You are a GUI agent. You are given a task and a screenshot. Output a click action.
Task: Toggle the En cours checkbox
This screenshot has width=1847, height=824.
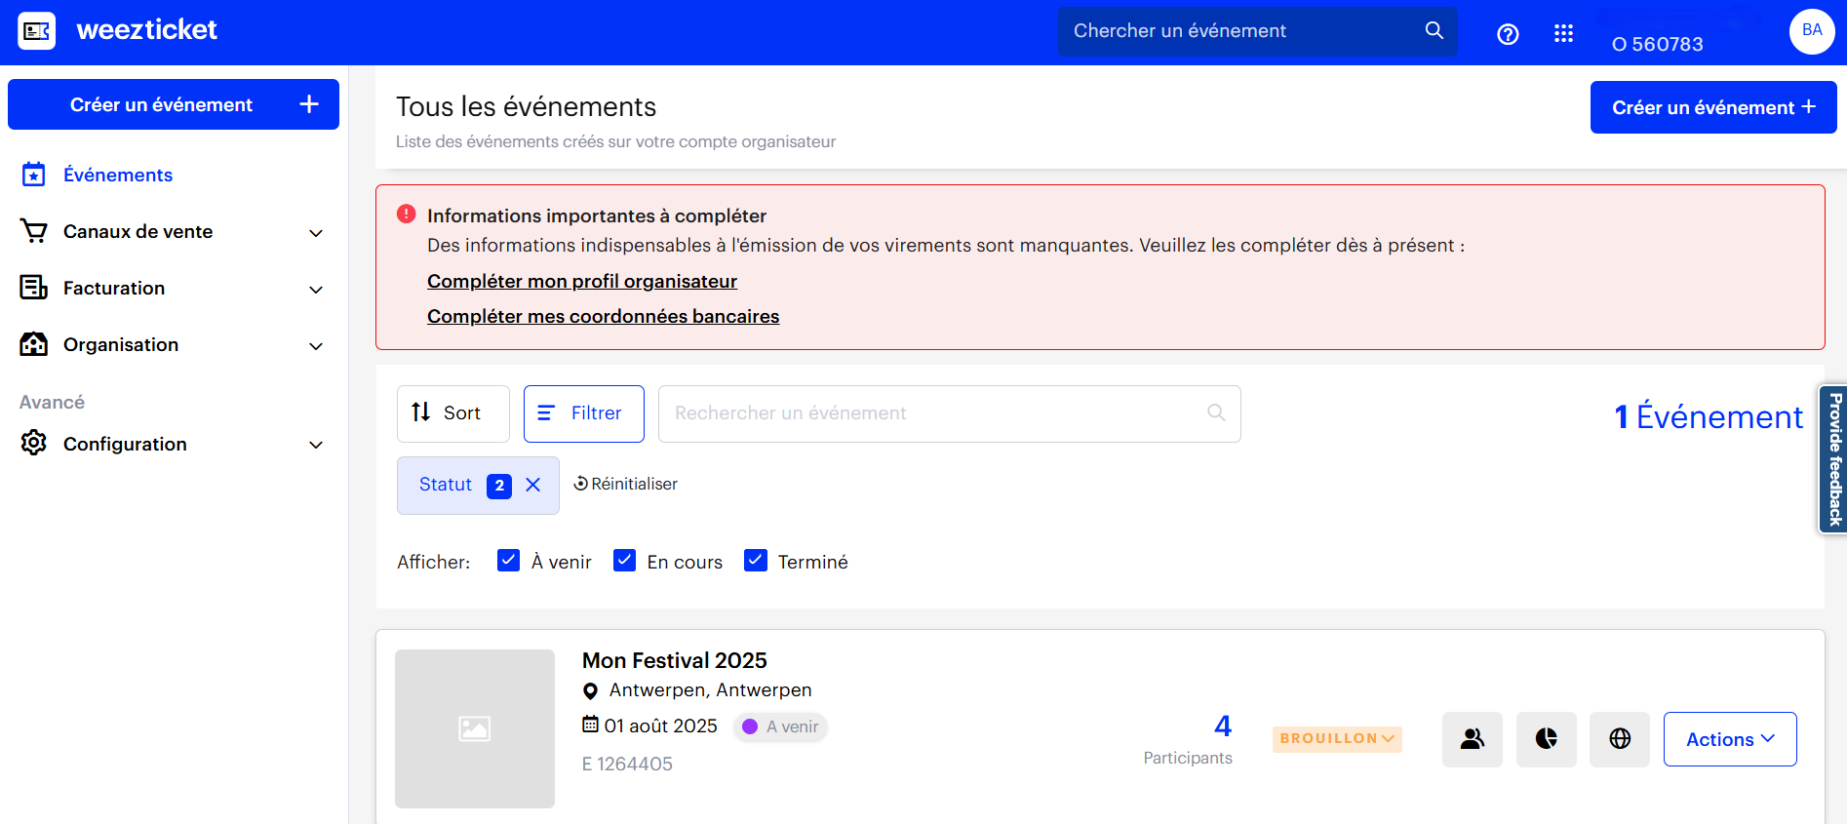coord(624,561)
